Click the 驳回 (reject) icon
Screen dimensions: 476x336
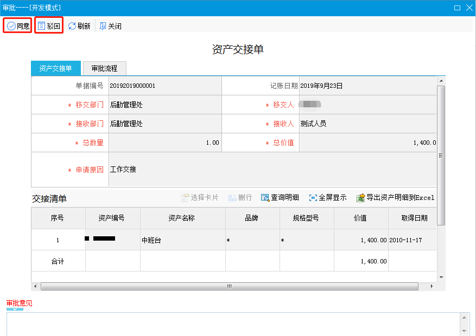click(42, 26)
